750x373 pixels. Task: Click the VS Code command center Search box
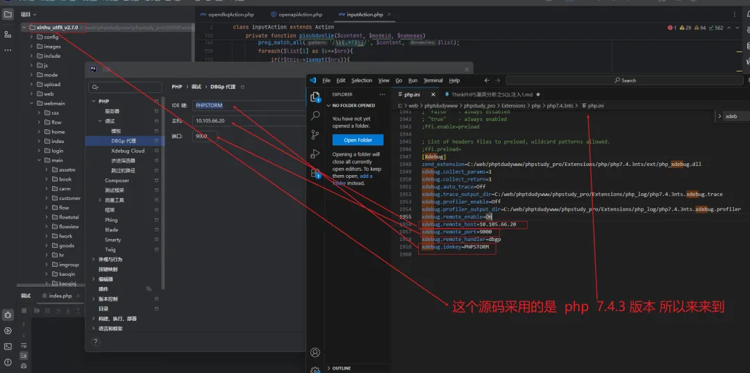(x=625, y=81)
